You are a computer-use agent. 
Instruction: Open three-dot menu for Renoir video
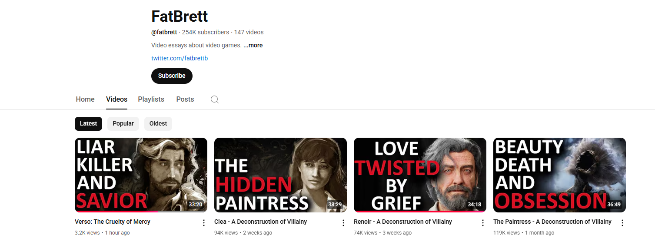click(483, 223)
